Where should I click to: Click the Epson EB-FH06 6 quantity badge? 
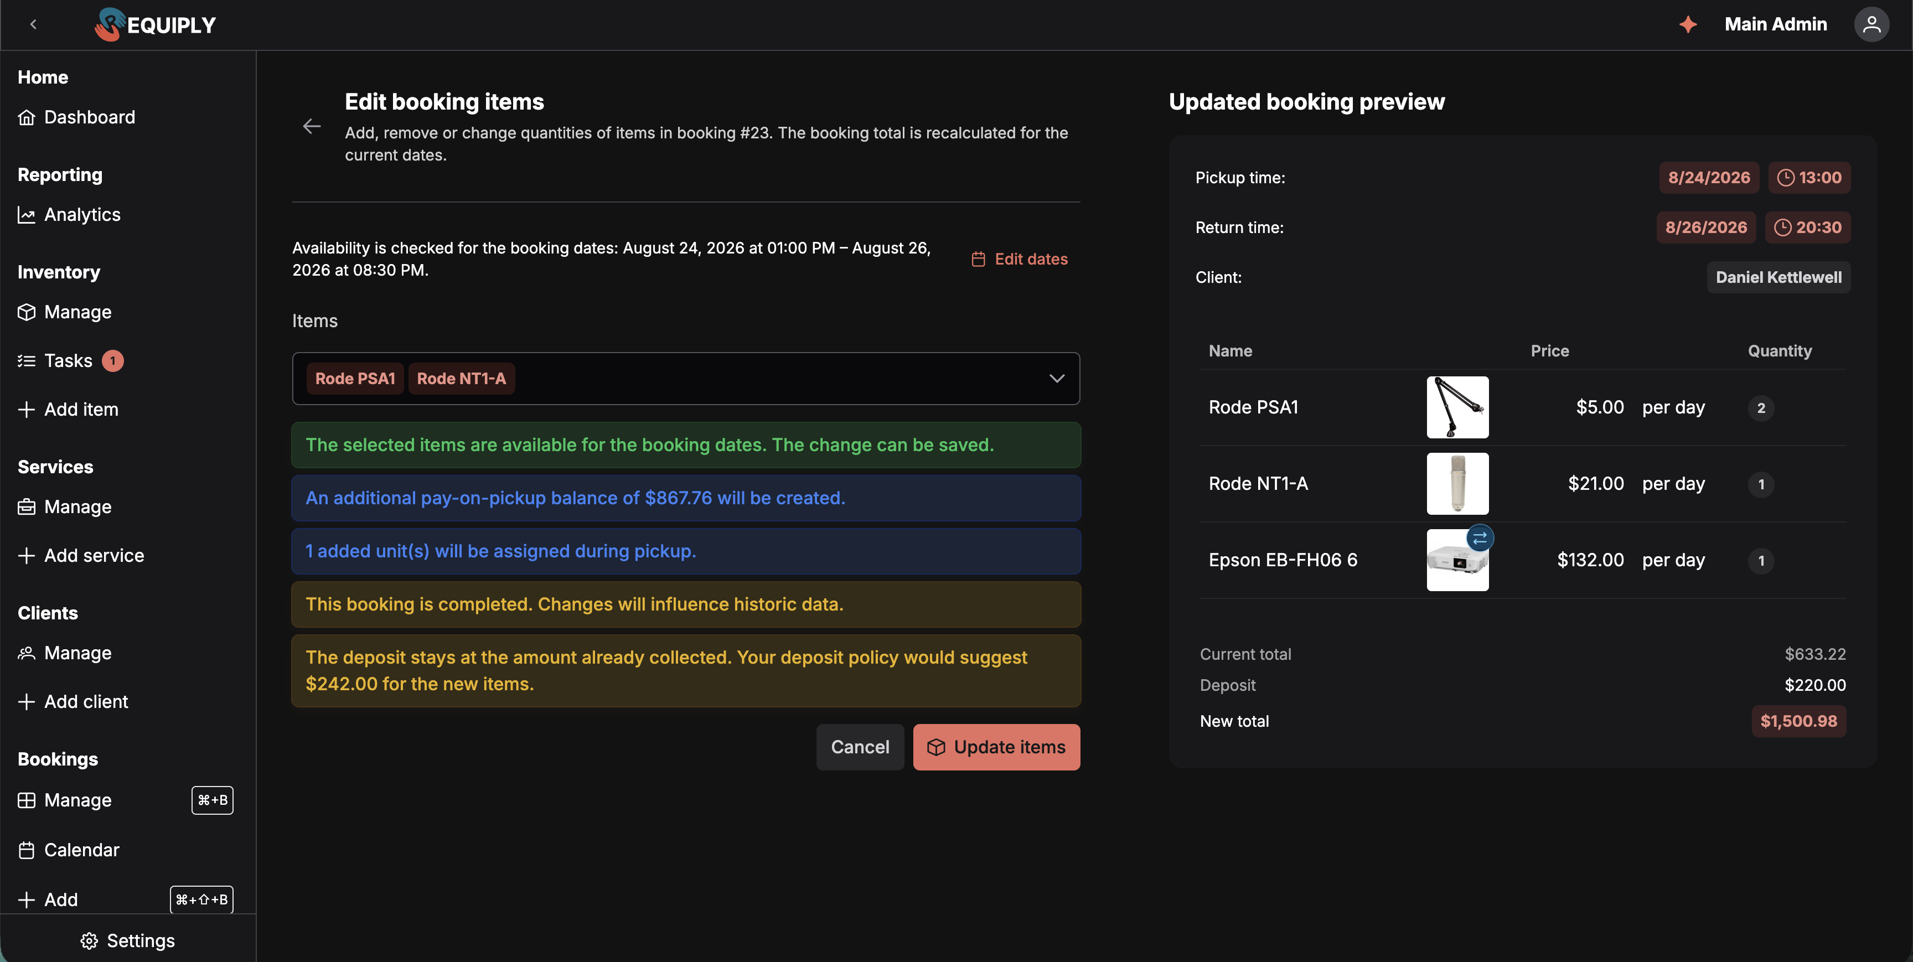[1761, 561]
